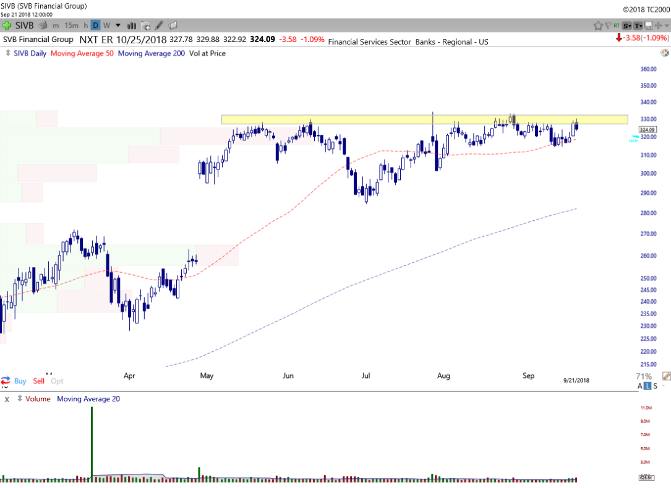Click the Buy button
The image size is (671, 488).
tap(20, 381)
